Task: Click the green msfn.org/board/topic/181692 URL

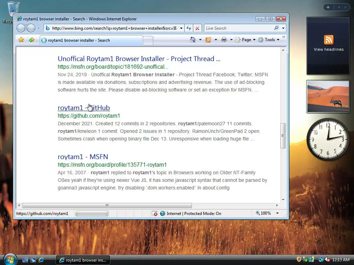Action: click(113, 67)
